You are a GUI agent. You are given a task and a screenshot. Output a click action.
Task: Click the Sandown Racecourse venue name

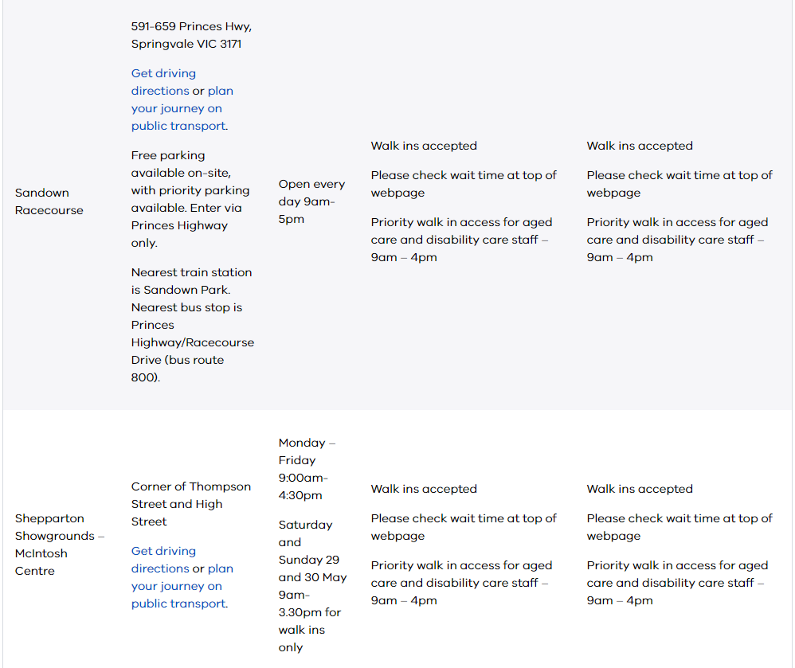49,201
